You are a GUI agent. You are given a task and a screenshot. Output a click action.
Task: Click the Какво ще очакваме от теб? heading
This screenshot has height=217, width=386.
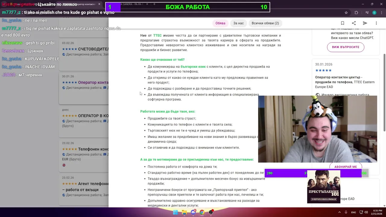click(x=162, y=60)
